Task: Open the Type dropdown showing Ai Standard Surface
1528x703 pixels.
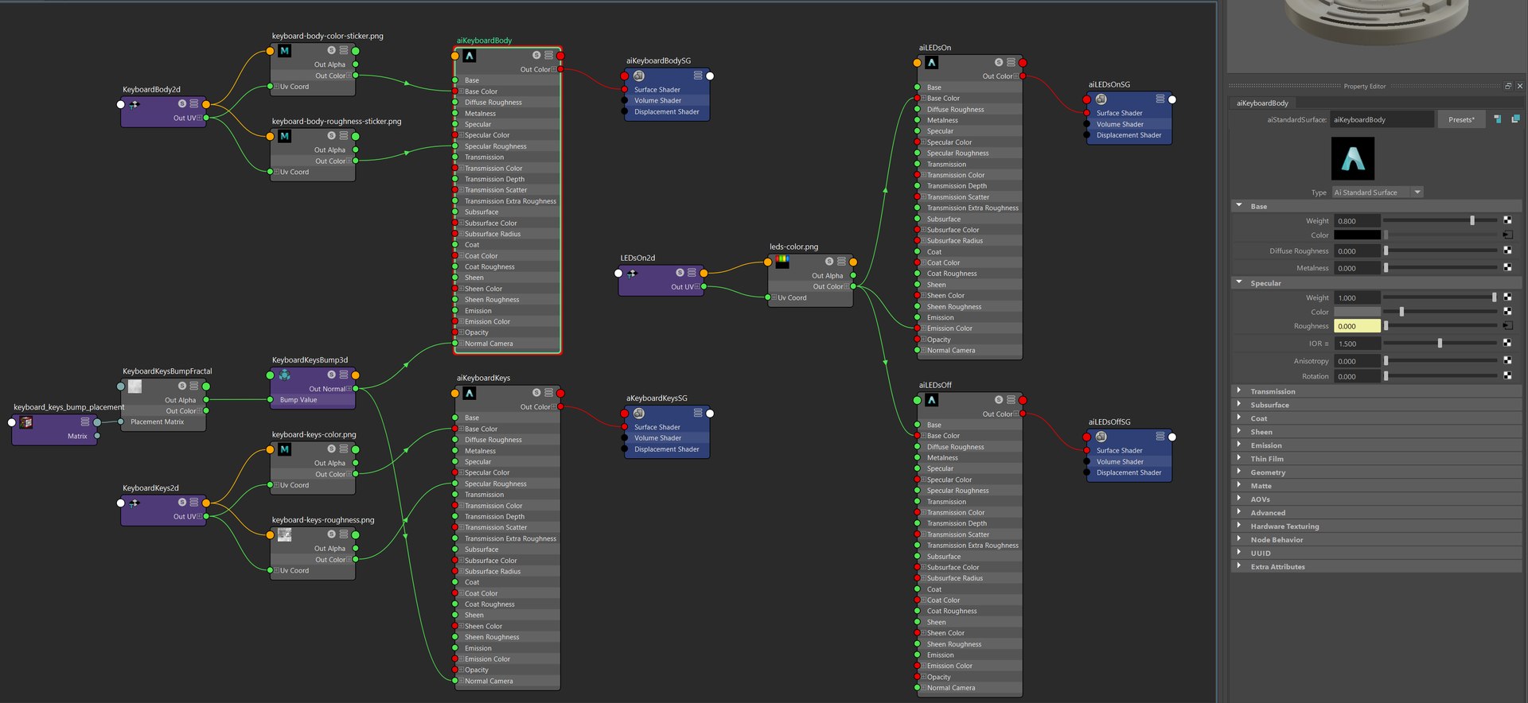Action: 1378,192
